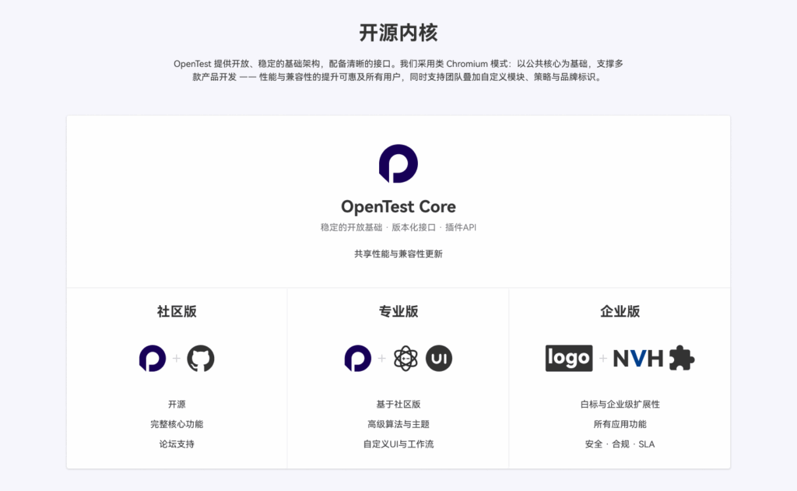Click the round UI icon under 专业版
Image resolution: width=797 pixels, height=491 pixels.
(439, 358)
